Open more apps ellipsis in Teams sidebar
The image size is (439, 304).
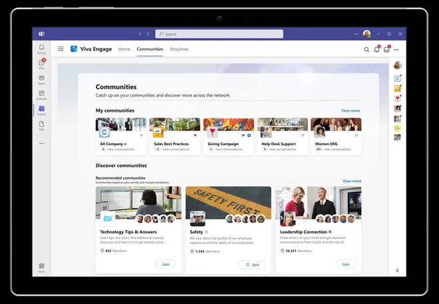click(x=41, y=143)
